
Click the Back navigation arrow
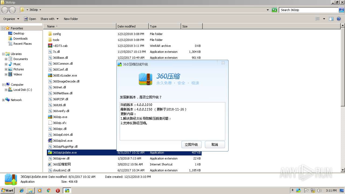(x=5, y=10)
